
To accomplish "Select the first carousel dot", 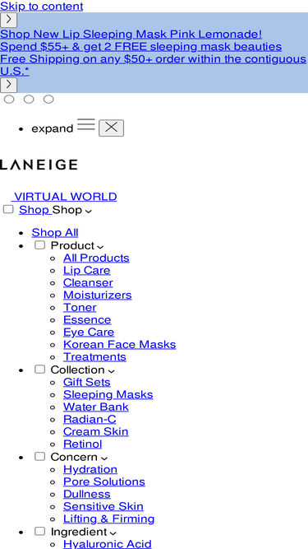I will tap(9, 100).
